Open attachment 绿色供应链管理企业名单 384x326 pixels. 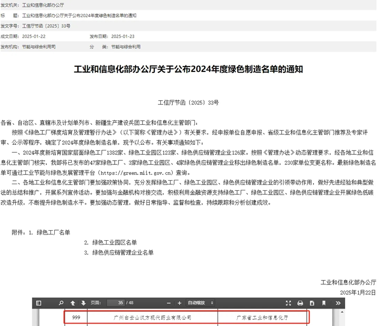click(123, 252)
